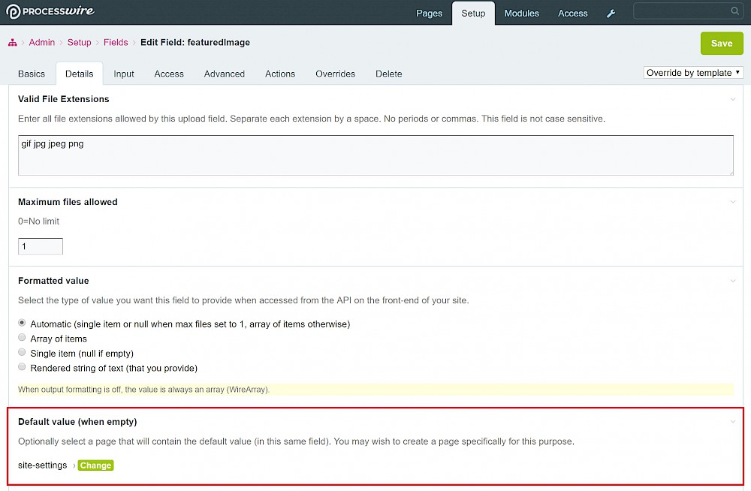Click the file extensions text area
The image size is (751, 491).
[375, 155]
